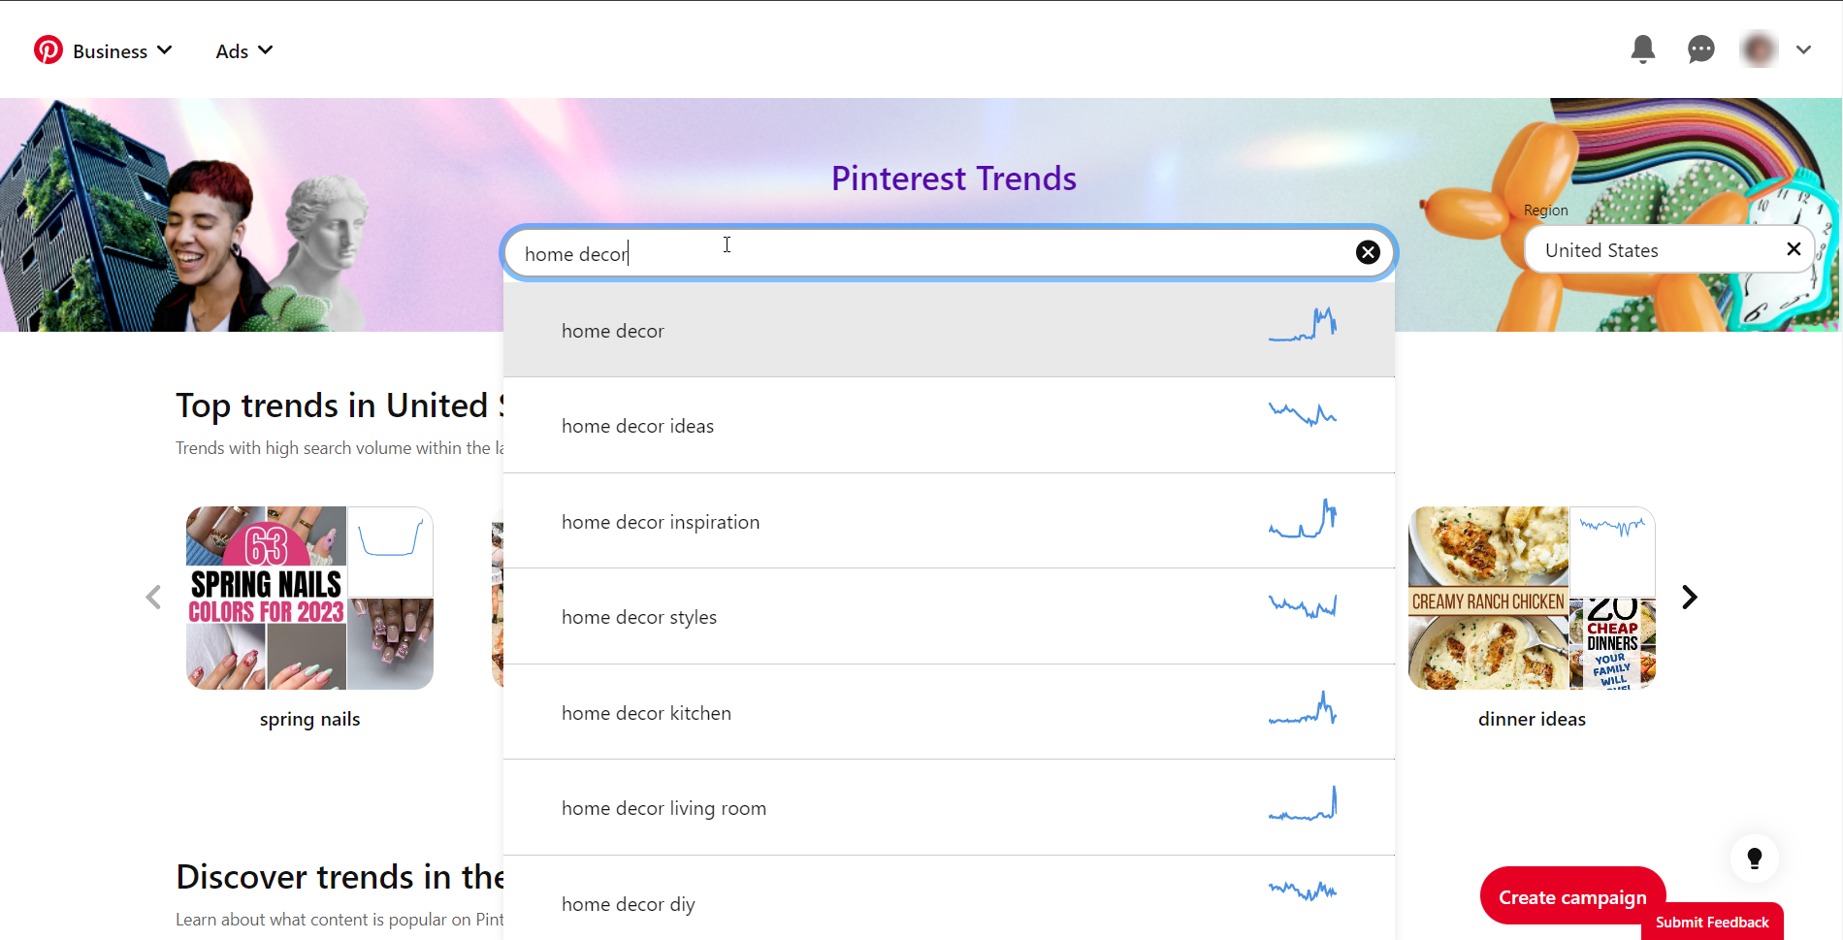Choose the home decor kitchen suggestion

pyautogui.click(x=646, y=712)
